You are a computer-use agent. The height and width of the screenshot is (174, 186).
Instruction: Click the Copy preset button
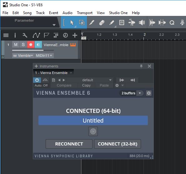pyautogui.click(x=86, y=85)
